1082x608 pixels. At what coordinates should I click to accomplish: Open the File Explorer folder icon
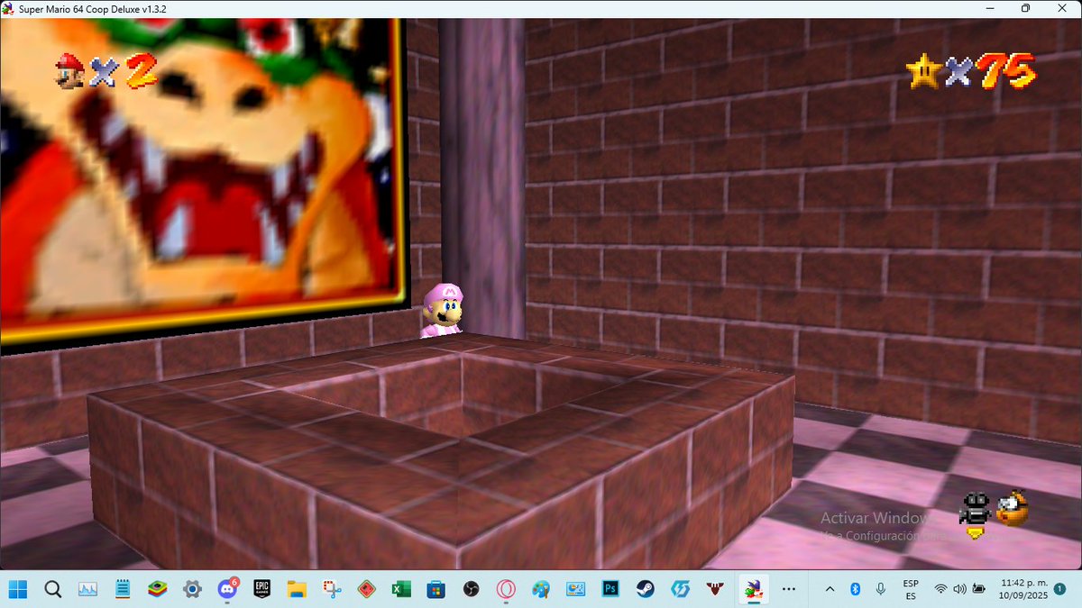(297, 590)
